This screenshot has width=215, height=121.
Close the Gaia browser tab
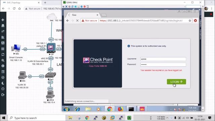[x=97, y=15]
